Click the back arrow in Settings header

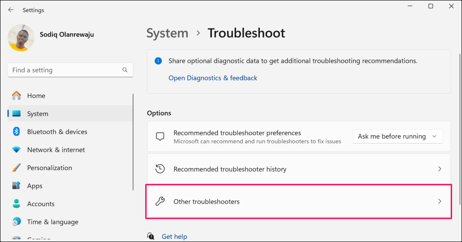(x=11, y=10)
